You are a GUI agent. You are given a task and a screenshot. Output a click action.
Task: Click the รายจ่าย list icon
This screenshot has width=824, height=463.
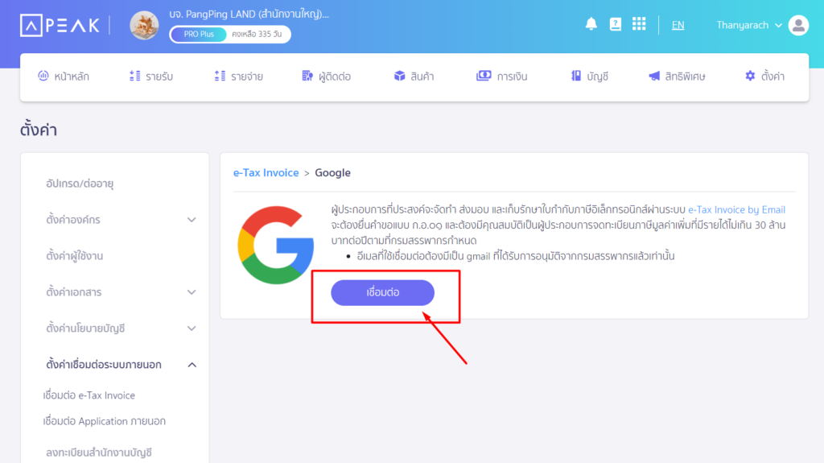pos(220,76)
